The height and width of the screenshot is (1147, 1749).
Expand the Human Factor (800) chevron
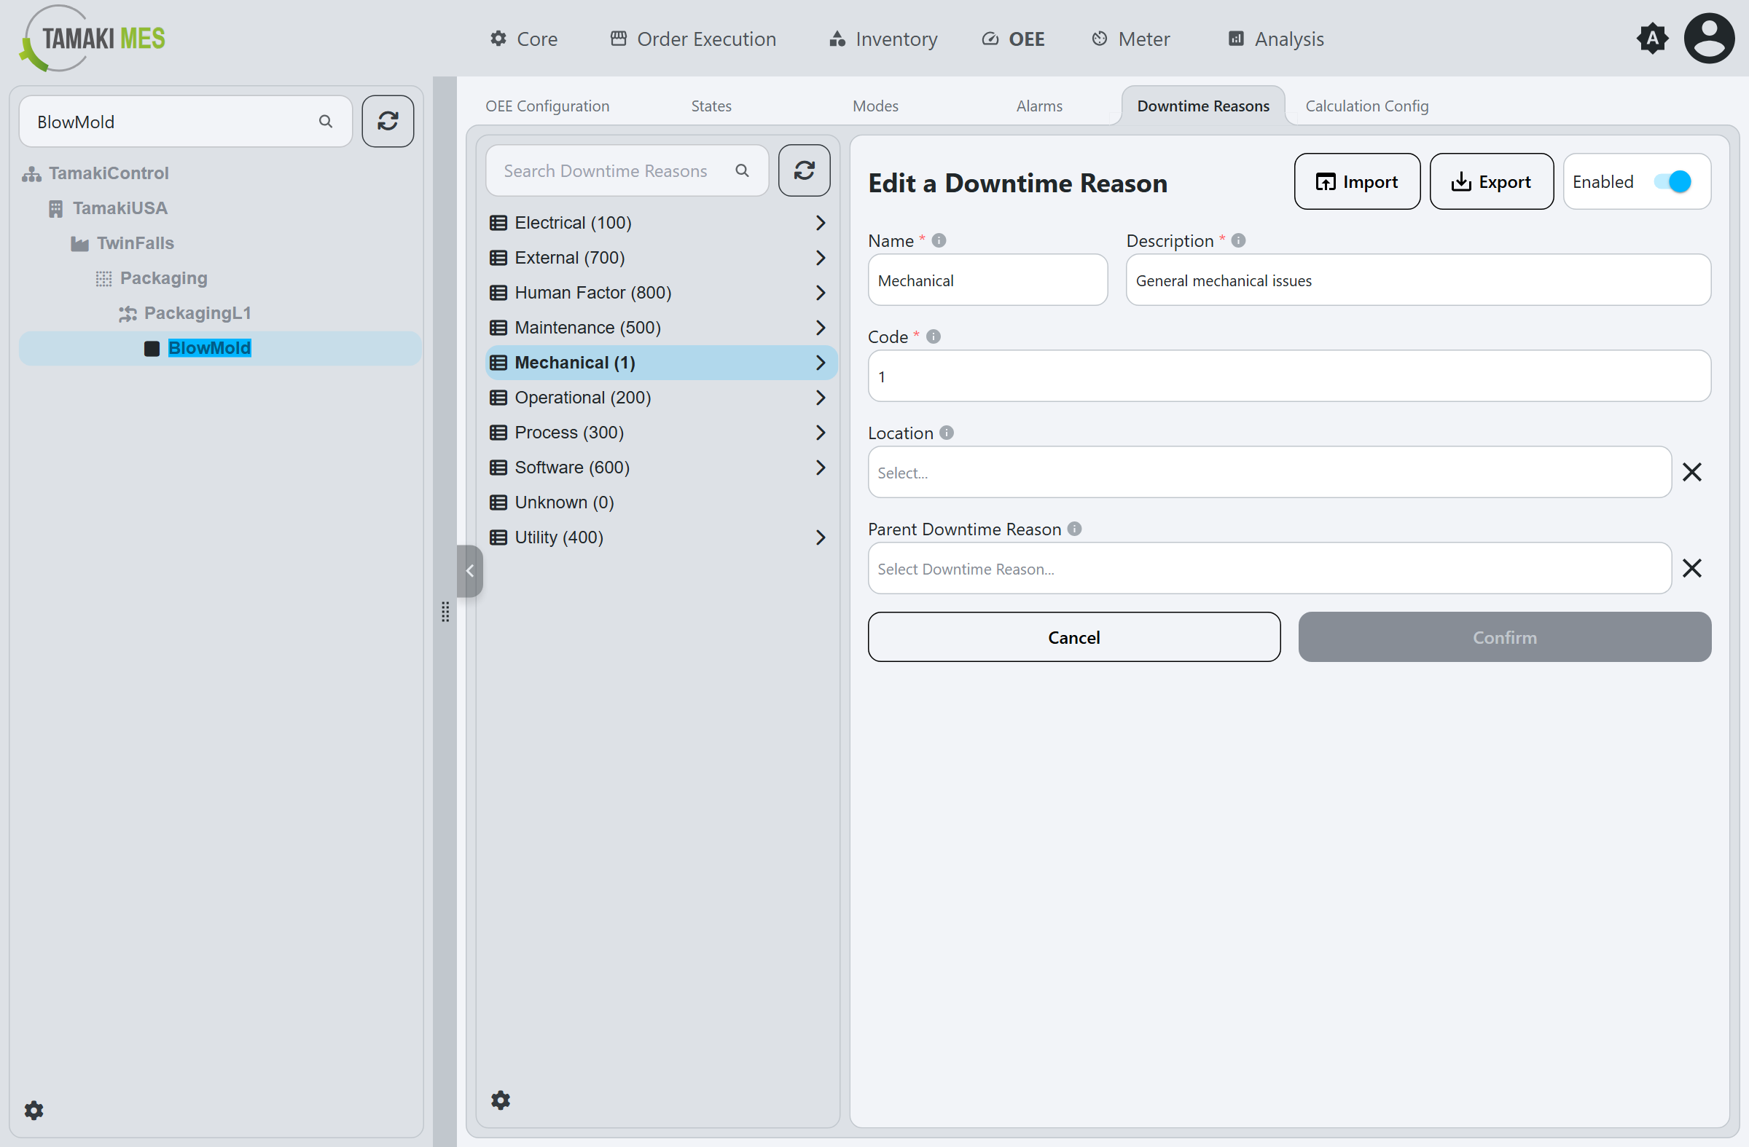820,292
